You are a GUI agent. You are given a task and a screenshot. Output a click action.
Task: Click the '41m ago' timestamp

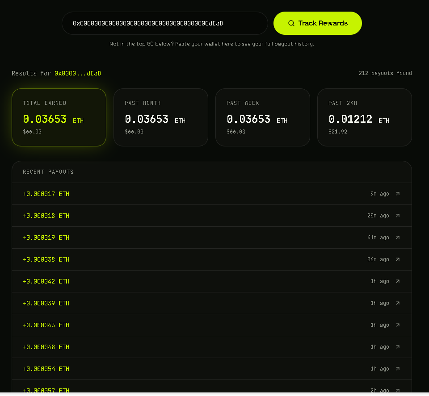(378, 238)
